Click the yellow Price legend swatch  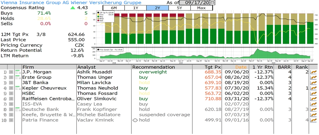[x=98, y=15]
